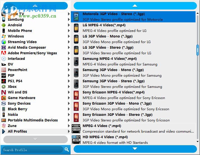Expand the DV submenu arrow

point(69,64)
